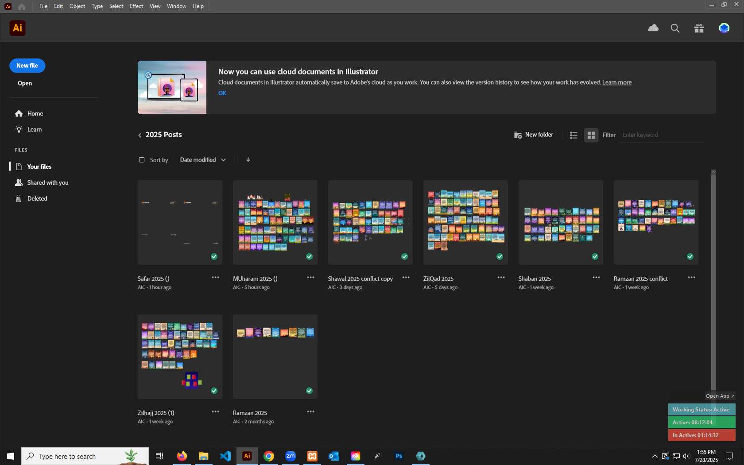This screenshot has height=465, width=744.
Task: Open Google Chrome from taskbar
Action: pos(268,456)
